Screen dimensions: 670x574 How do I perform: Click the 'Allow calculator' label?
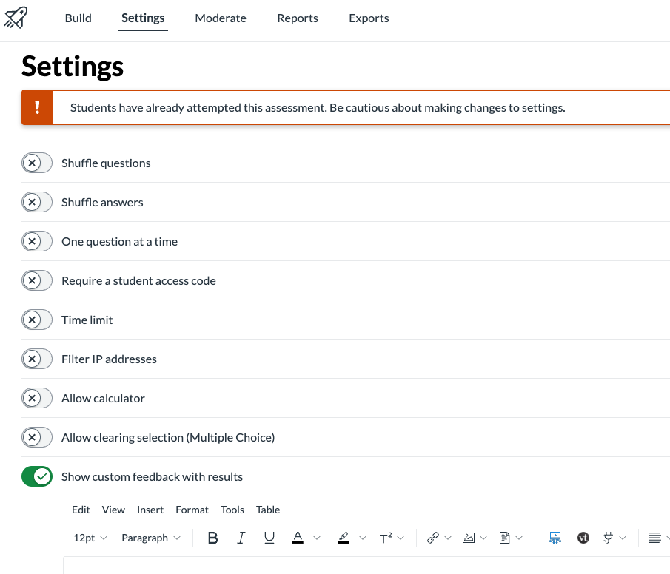103,399
